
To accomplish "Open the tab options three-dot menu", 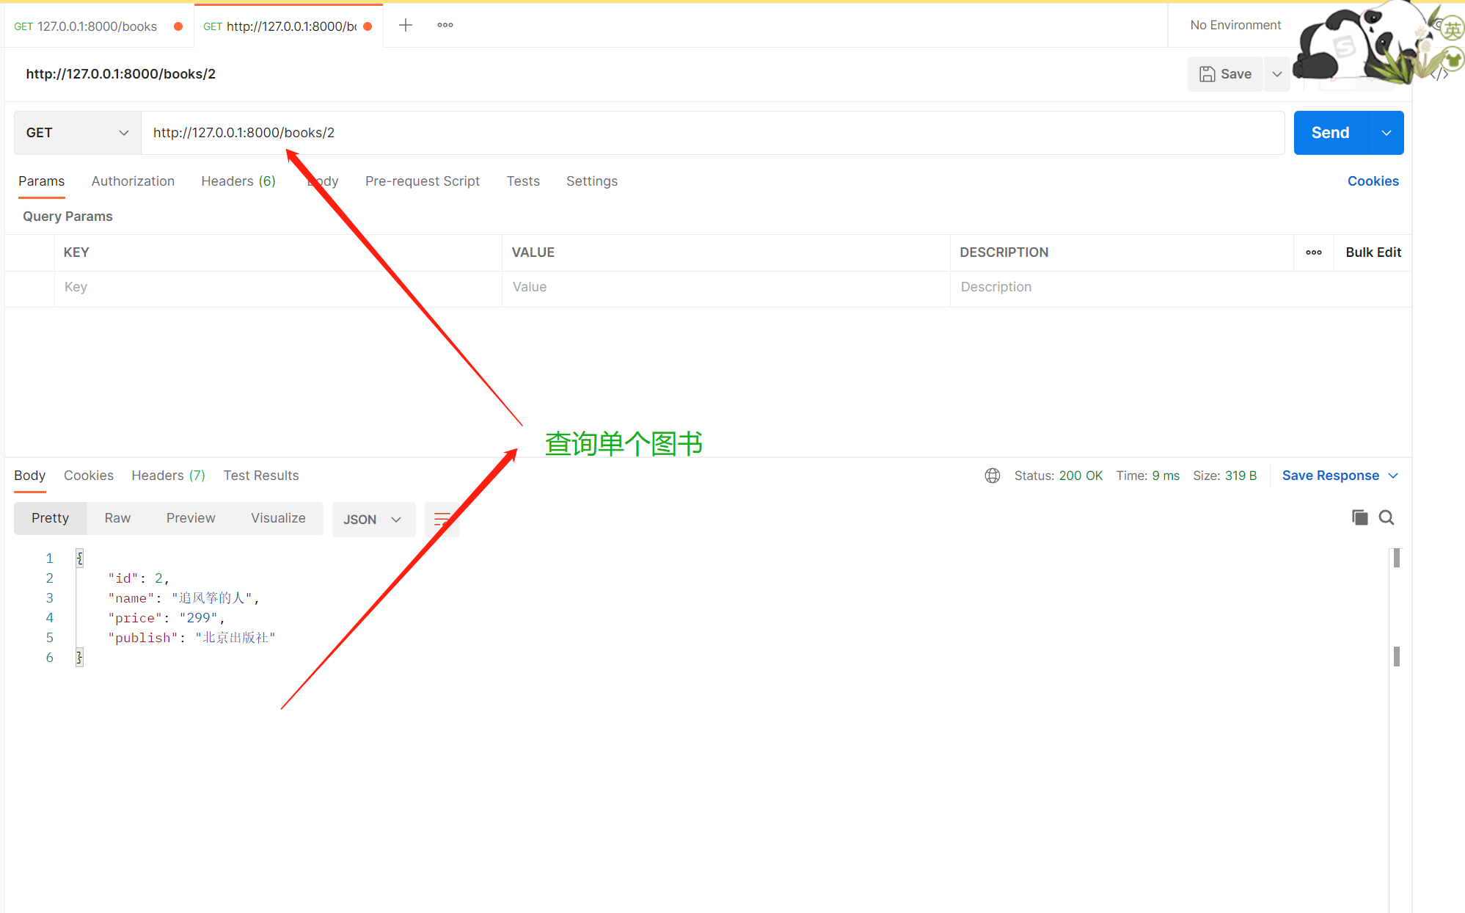I will coord(445,26).
